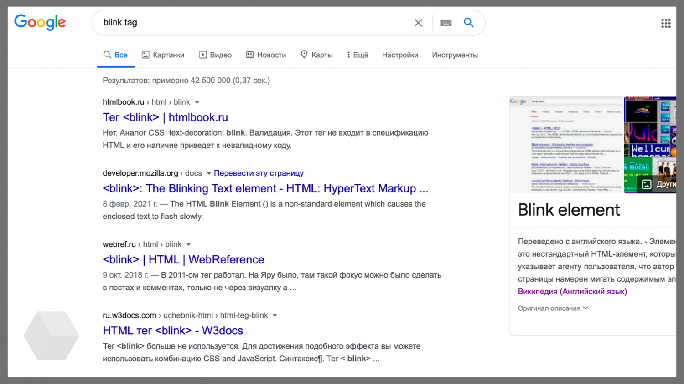Viewport: 684px width, 384px height.
Task: Open the Blinking Text element MDN result
Action: coord(265,188)
